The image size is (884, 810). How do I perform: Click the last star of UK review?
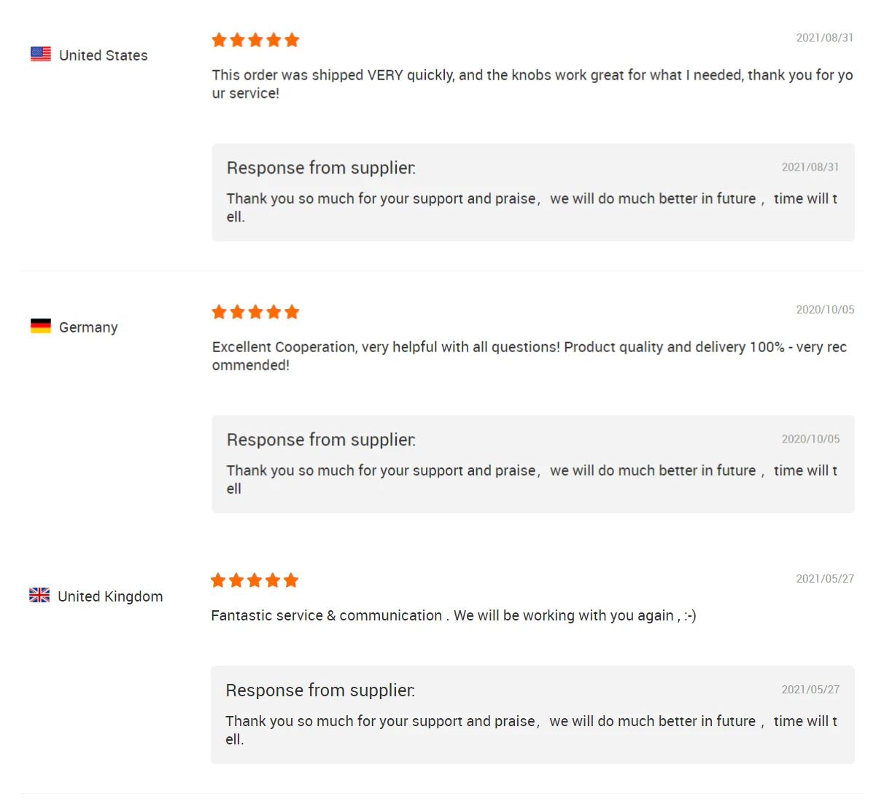[x=291, y=580]
